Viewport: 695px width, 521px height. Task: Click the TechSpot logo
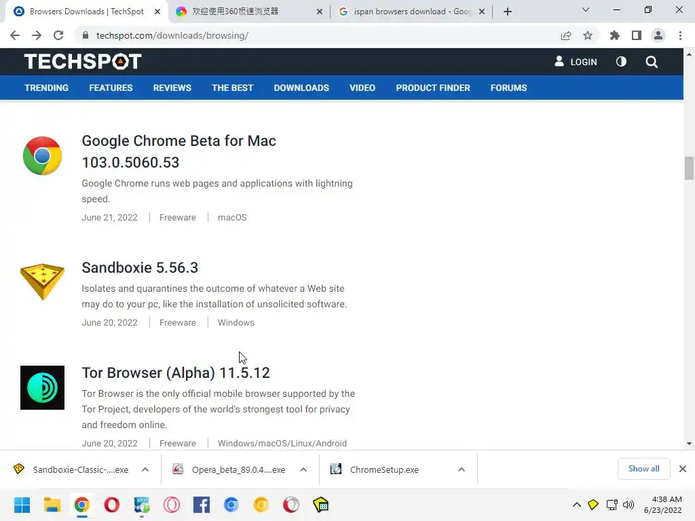(x=83, y=62)
